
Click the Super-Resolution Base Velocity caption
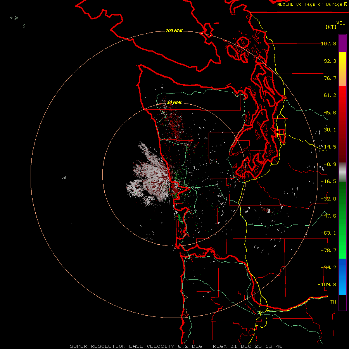tap(176, 346)
